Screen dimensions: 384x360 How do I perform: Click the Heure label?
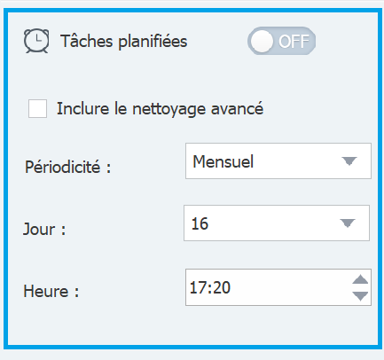[51, 291]
